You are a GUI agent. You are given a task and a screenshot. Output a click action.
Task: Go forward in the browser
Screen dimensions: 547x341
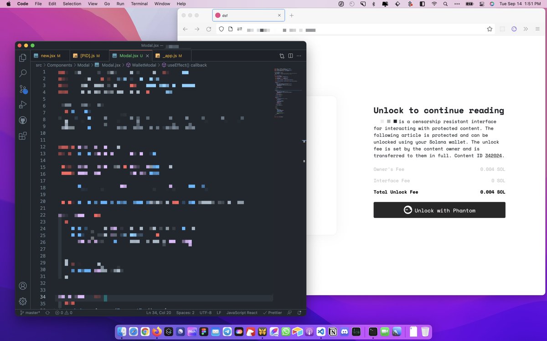(x=197, y=29)
